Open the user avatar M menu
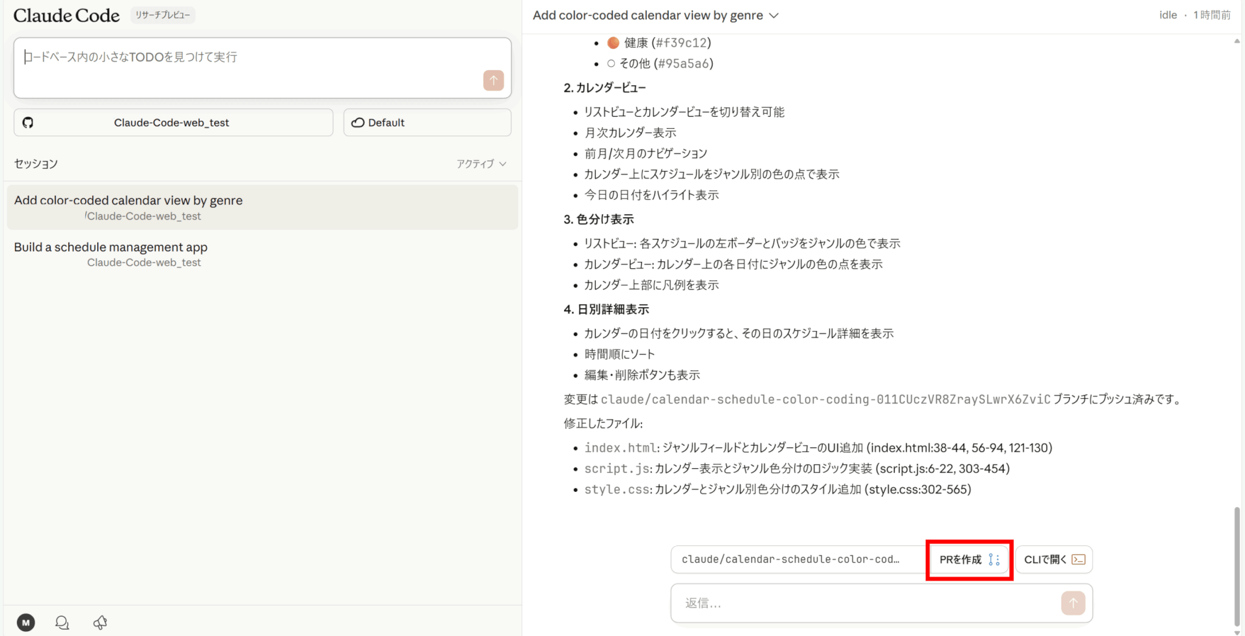 coord(26,622)
